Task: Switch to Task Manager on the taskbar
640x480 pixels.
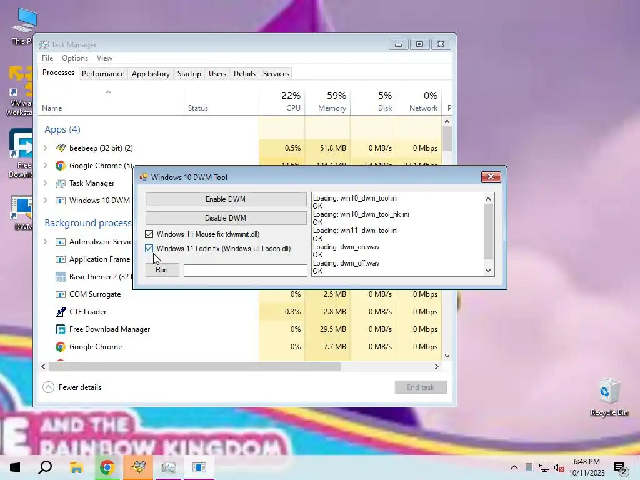Action: (168, 467)
